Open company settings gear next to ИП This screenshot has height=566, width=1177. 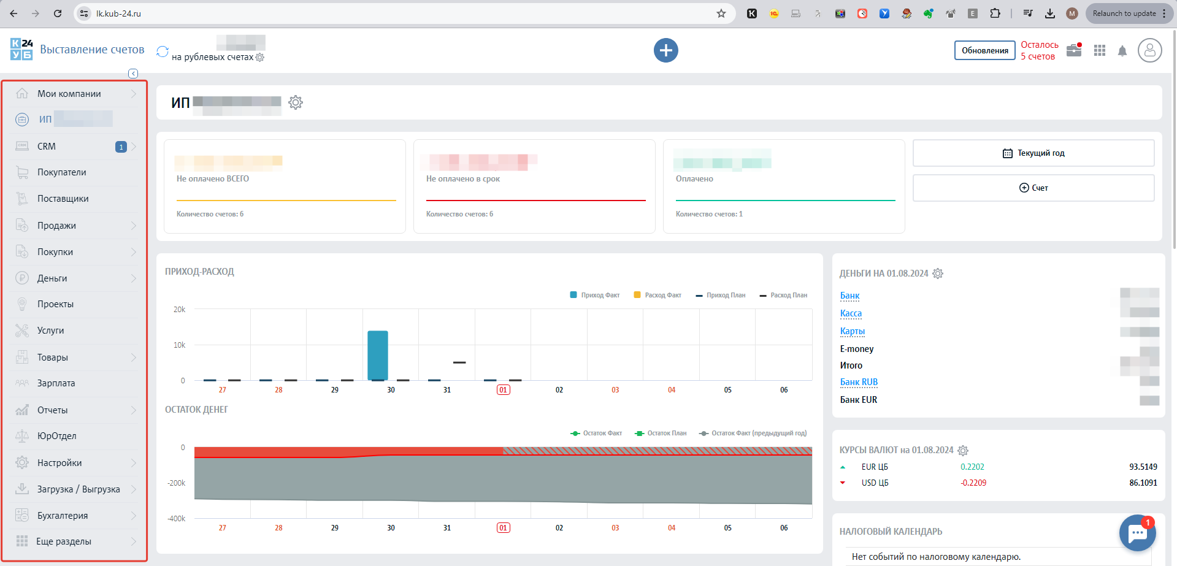tap(296, 102)
